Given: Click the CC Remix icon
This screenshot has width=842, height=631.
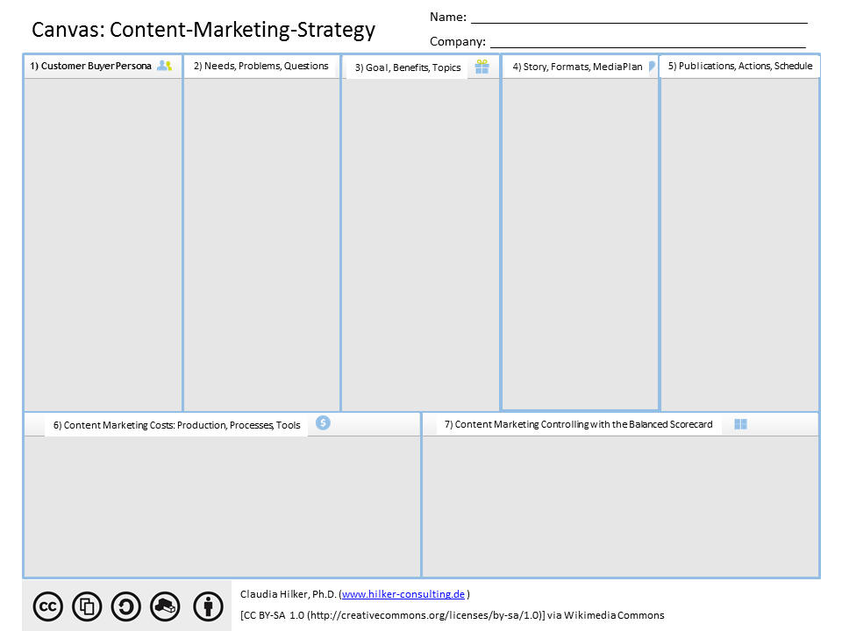Looking at the screenshot, I should click(165, 606).
